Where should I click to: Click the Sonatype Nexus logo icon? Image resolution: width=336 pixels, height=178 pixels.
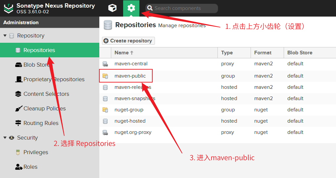pyautogui.click(x=8, y=8)
